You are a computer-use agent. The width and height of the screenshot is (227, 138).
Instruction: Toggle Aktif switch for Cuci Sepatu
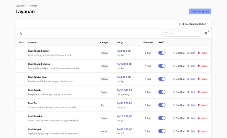(x=162, y=92)
